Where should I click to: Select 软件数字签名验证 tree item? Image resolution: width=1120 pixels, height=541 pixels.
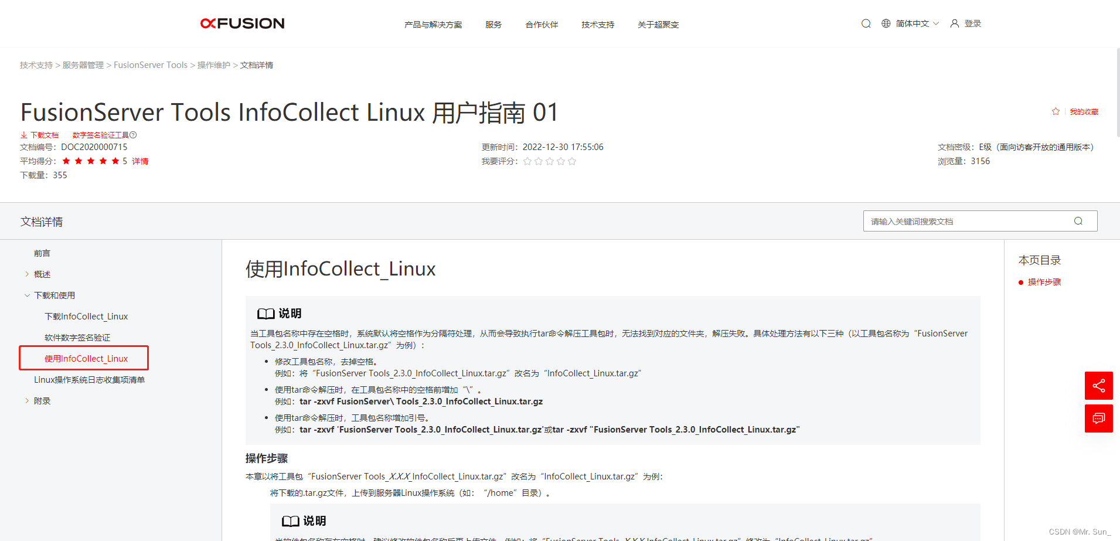(77, 338)
